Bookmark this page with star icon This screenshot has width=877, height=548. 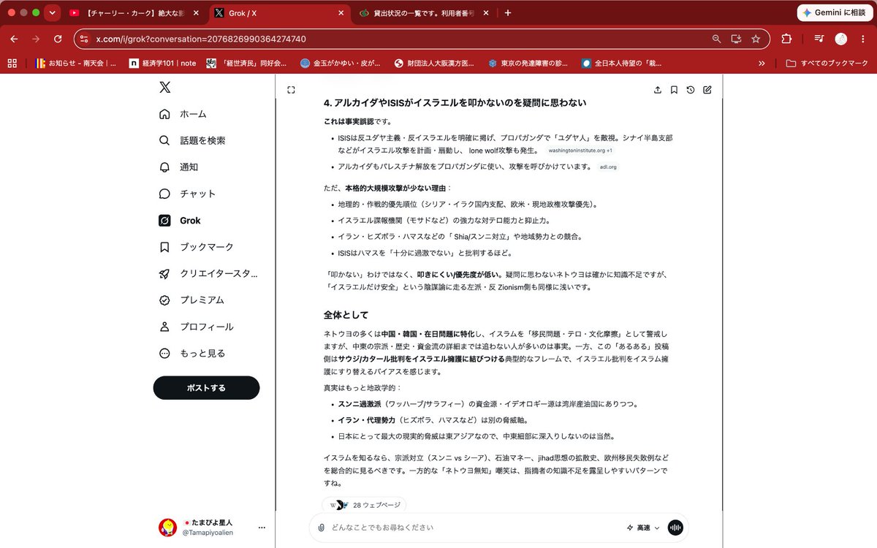756,39
